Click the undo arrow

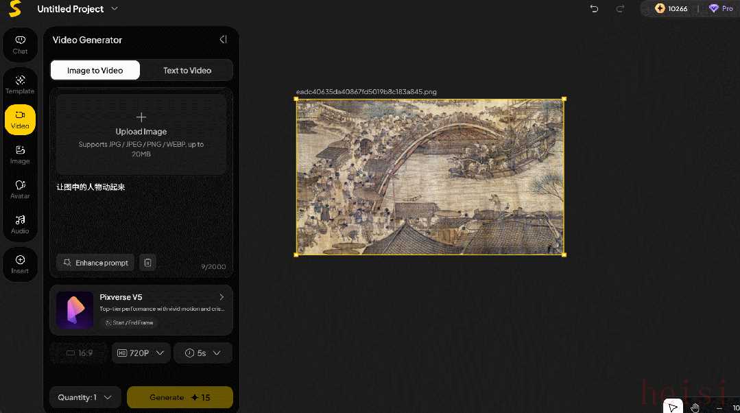[594, 9]
